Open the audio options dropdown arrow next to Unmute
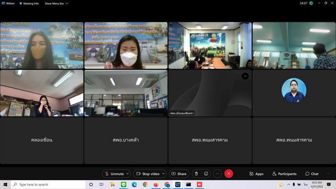The width and height of the screenshot is (336, 189). pyautogui.click(x=128, y=173)
